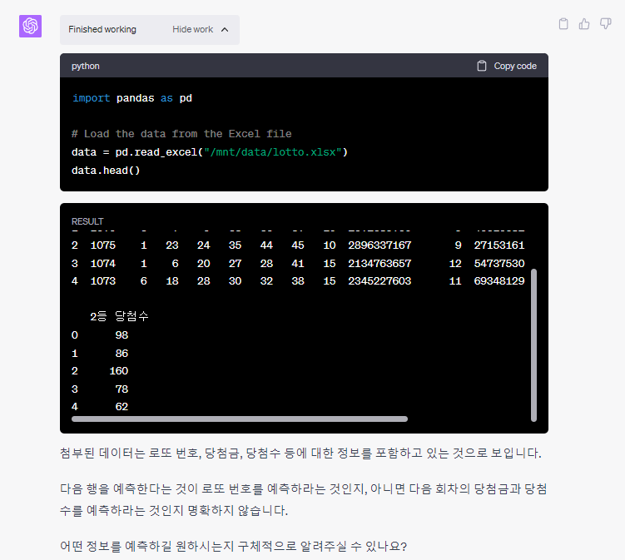Copy the response with the clipboard icon
The width and height of the screenshot is (625, 560).
(563, 24)
